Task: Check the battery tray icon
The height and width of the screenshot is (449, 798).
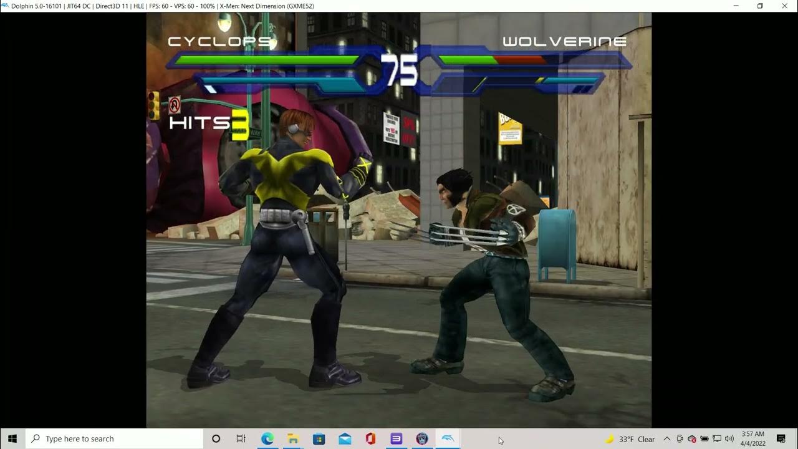Action: [x=704, y=439]
